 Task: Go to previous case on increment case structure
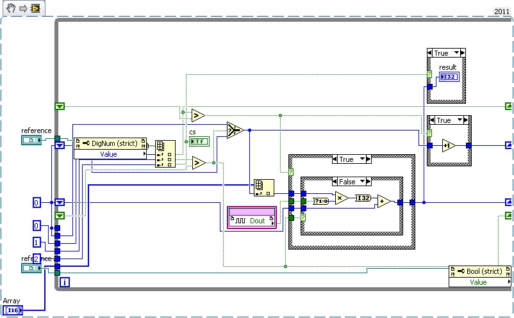pyautogui.click(x=431, y=120)
